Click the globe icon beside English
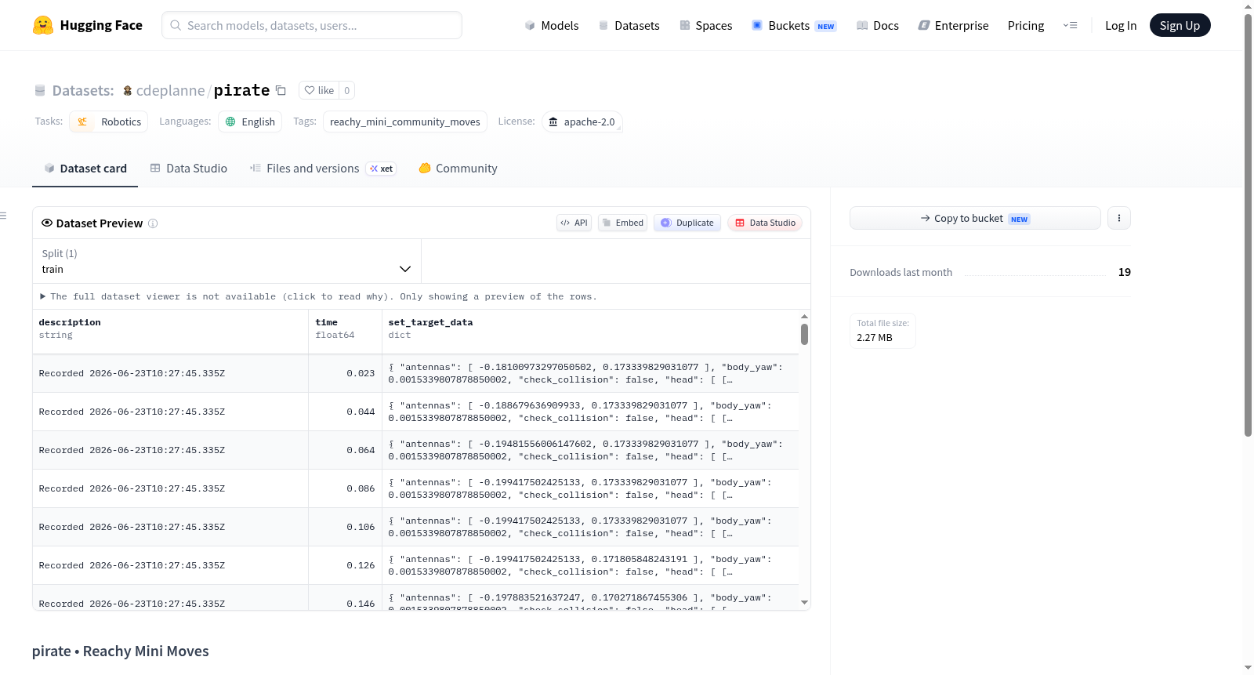This screenshot has width=1254, height=675. (x=230, y=122)
